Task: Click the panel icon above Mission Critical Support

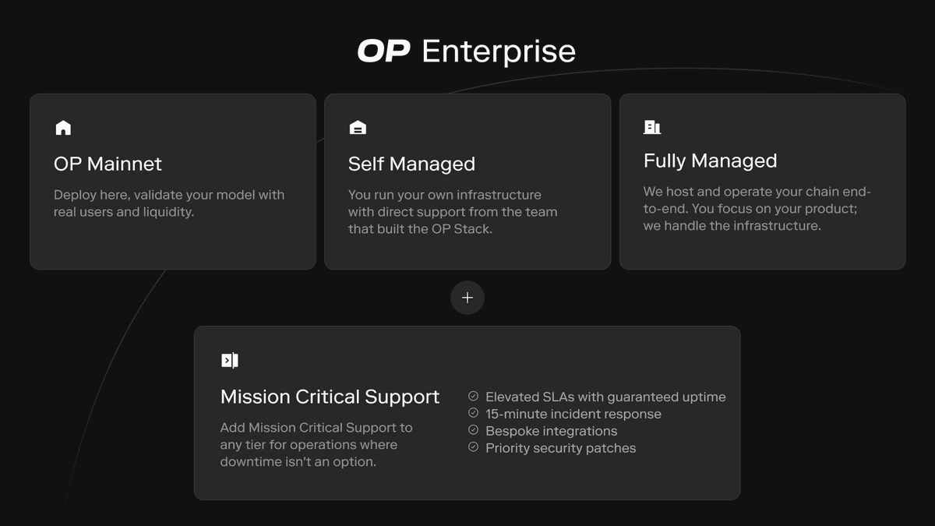Action: pos(230,360)
